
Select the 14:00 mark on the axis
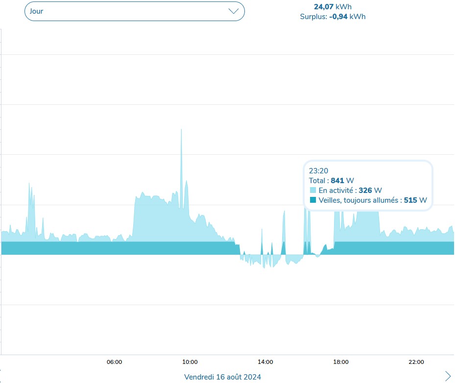pyautogui.click(x=265, y=362)
